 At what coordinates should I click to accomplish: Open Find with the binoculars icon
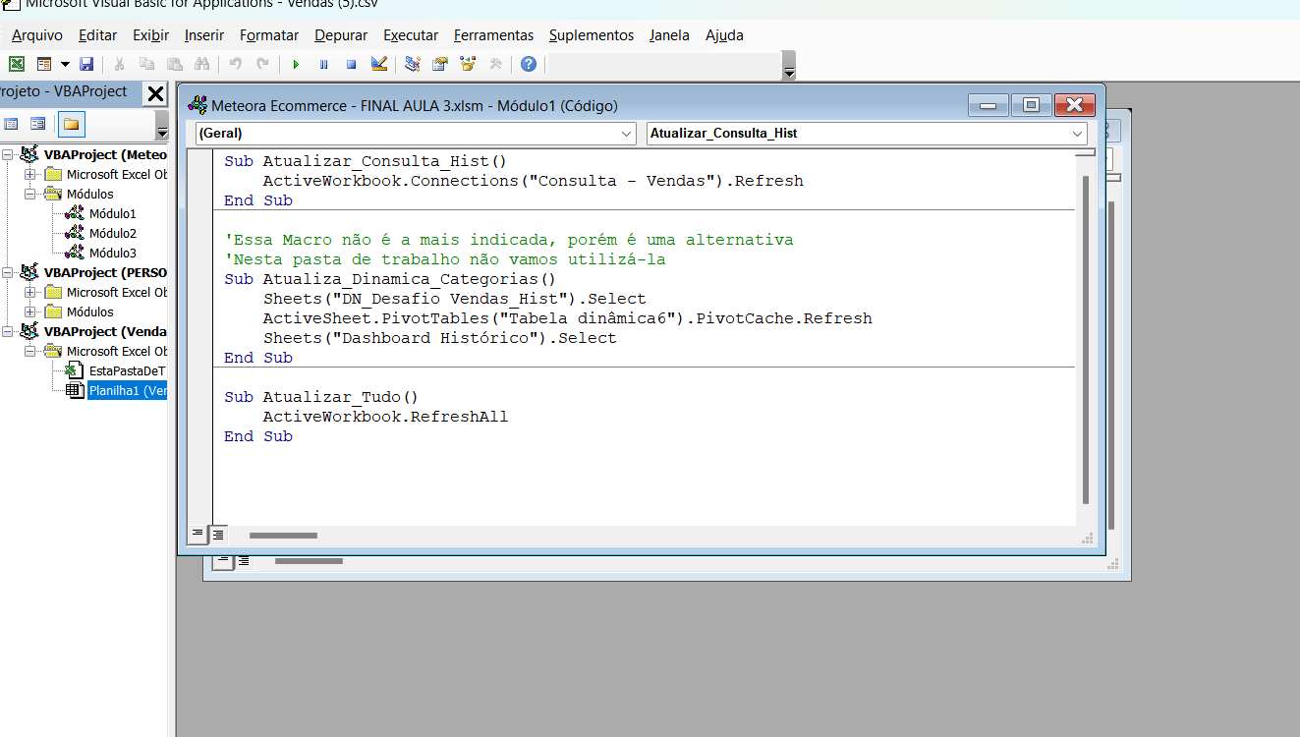tap(202, 64)
